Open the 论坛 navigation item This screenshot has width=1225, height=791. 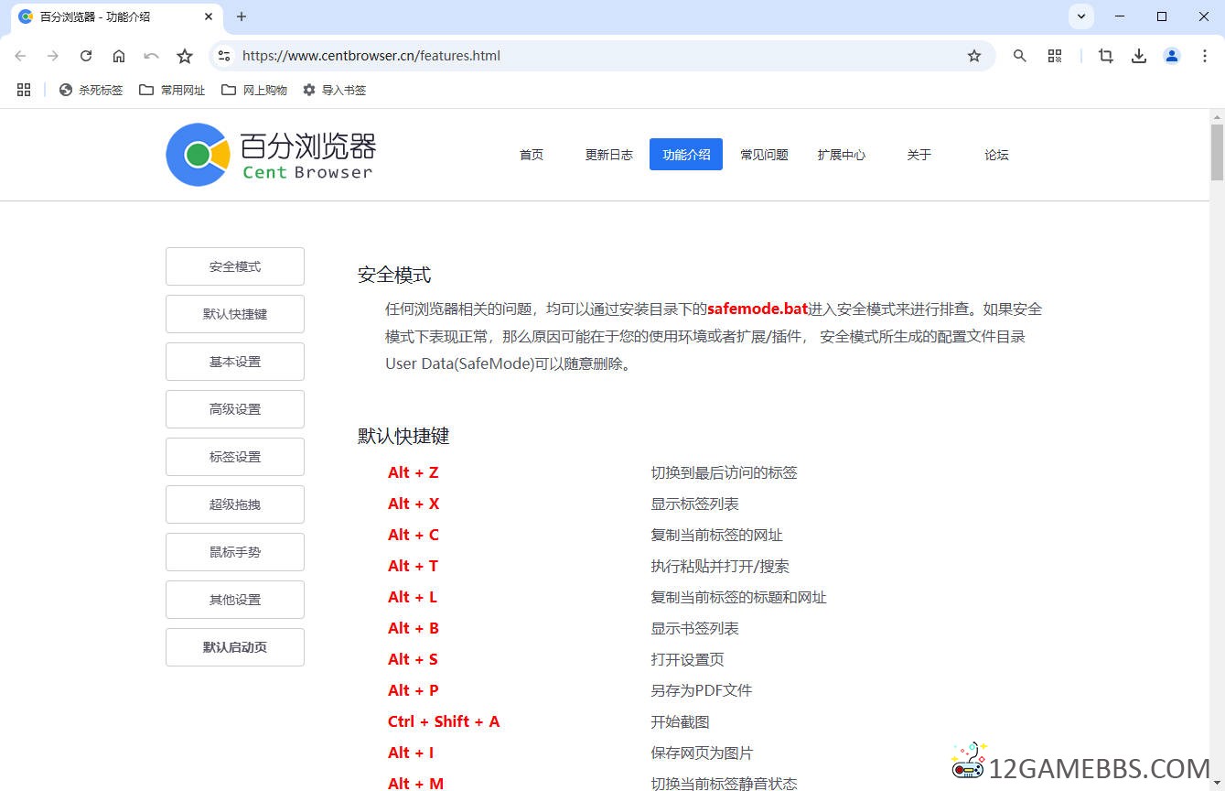click(x=997, y=155)
